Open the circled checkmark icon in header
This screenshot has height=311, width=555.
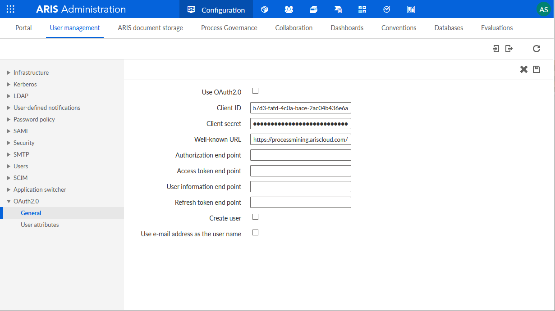(x=386, y=9)
